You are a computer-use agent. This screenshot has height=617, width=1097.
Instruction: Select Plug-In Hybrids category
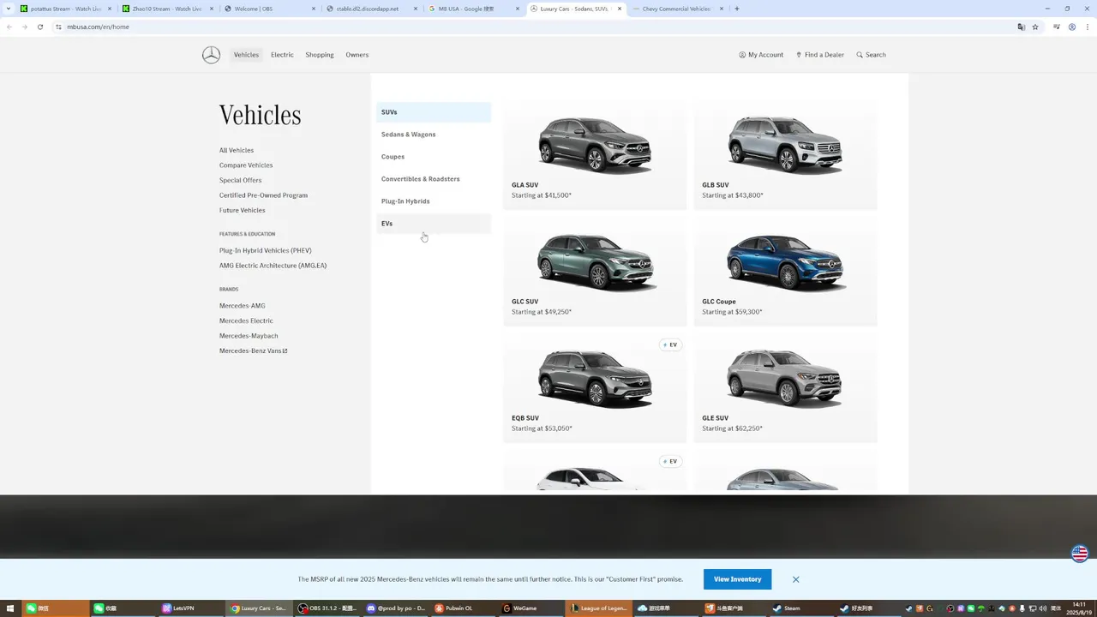[x=434, y=201]
